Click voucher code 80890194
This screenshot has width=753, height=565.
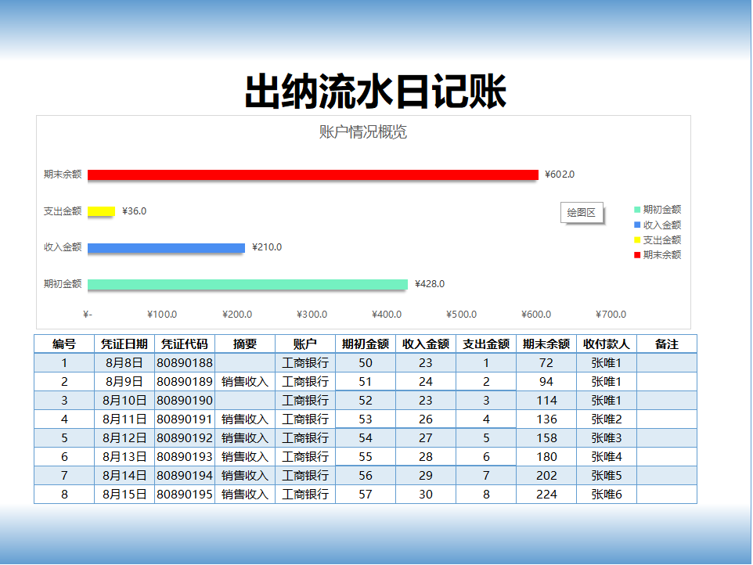click(x=185, y=475)
